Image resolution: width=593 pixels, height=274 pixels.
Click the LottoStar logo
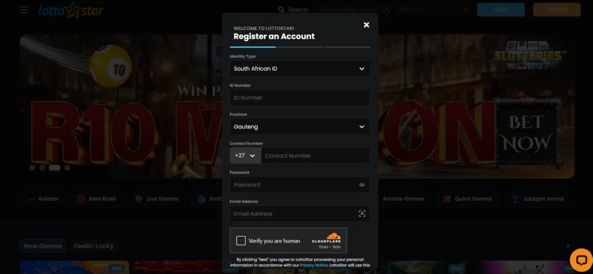click(71, 10)
